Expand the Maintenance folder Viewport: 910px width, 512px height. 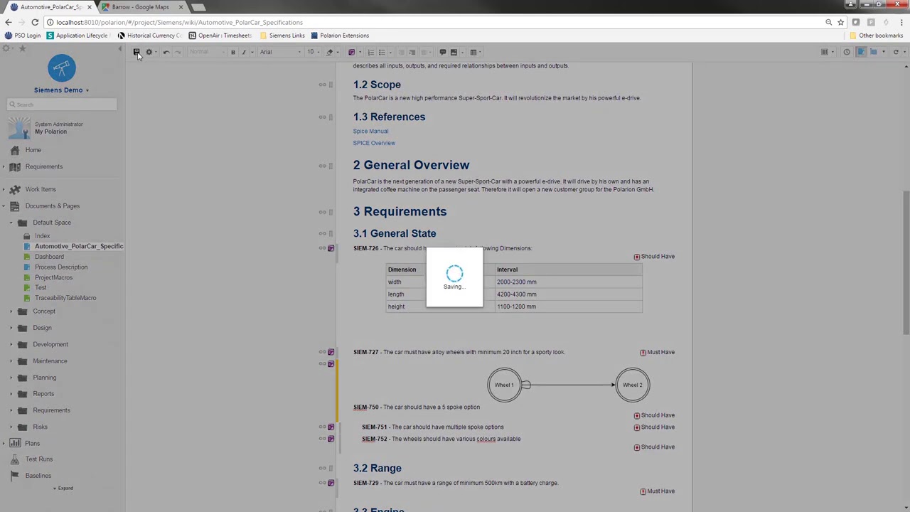11,361
